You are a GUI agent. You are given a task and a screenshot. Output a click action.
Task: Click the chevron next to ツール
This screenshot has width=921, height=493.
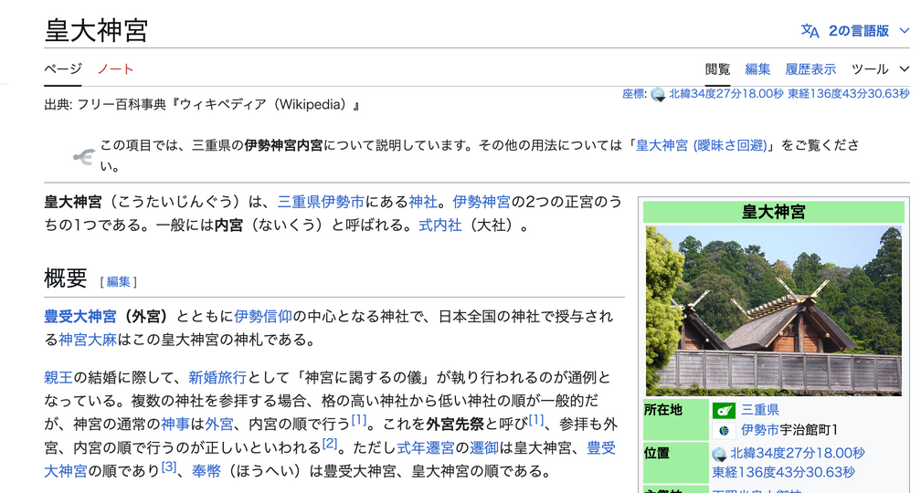pyautogui.click(x=904, y=69)
